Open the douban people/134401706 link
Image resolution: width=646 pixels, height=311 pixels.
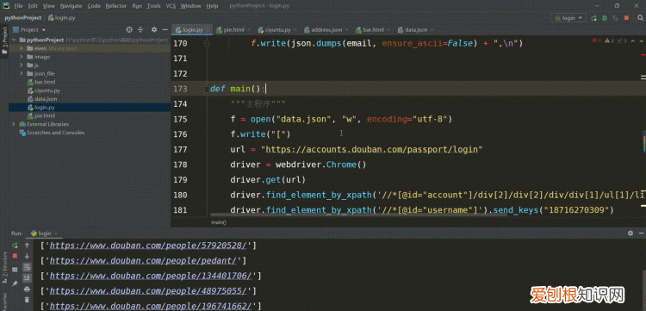tap(151, 276)
